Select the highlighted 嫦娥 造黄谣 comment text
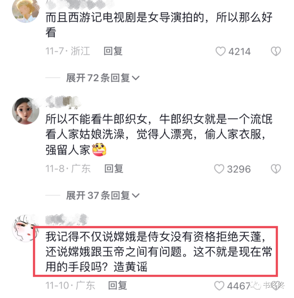The image size is (294, 298). pos(159,252)
